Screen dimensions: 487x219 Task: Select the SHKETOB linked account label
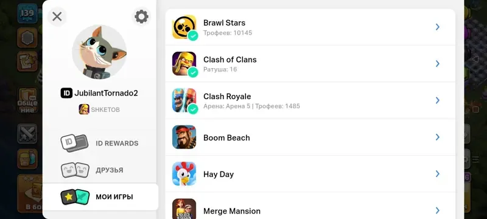coord(105,109)
